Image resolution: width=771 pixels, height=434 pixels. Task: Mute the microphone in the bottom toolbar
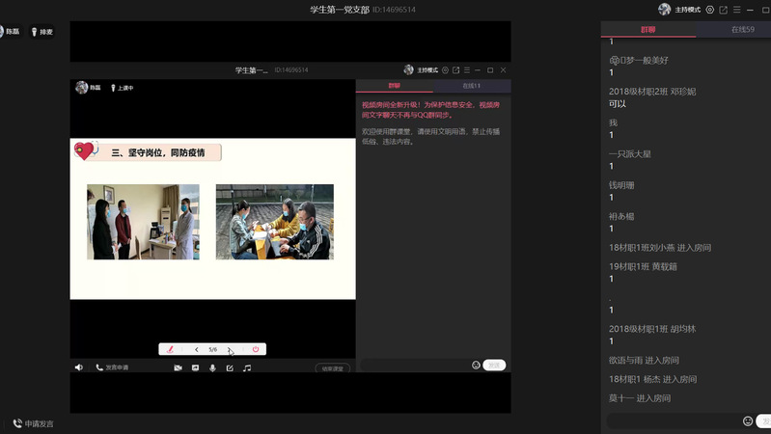pos(212,367)
